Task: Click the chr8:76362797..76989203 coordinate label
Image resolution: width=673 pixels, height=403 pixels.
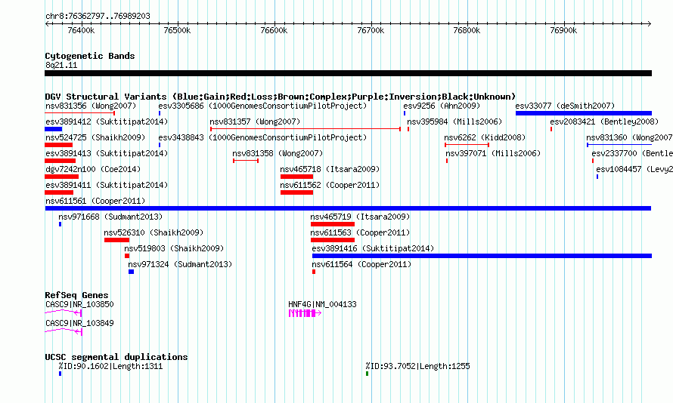Action: pos(98,16)
